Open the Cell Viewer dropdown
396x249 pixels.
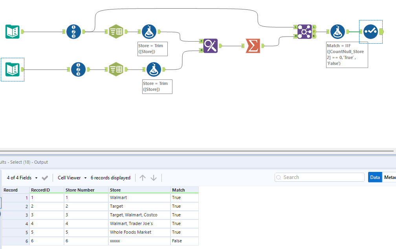(x=71, y=177)
